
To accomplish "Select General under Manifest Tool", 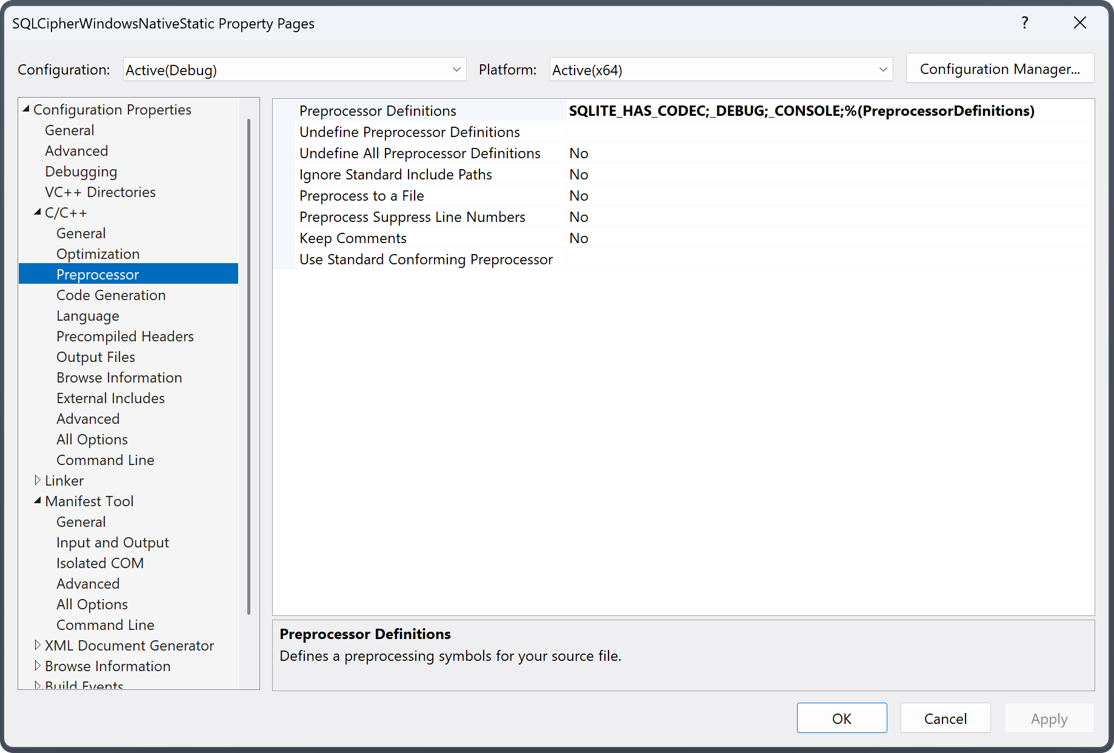I will click(x=81, y=521).
